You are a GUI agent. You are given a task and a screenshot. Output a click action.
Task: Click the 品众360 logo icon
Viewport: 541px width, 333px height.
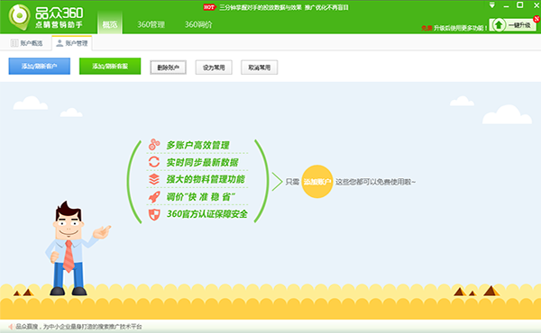[x=19, y=16]
